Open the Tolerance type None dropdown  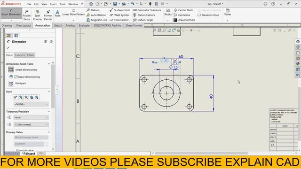coord(31,117)
